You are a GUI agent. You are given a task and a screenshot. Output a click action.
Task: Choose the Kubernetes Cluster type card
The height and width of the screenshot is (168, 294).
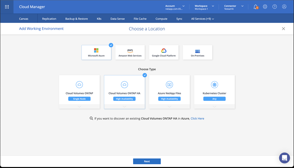[x=214, y=92]
